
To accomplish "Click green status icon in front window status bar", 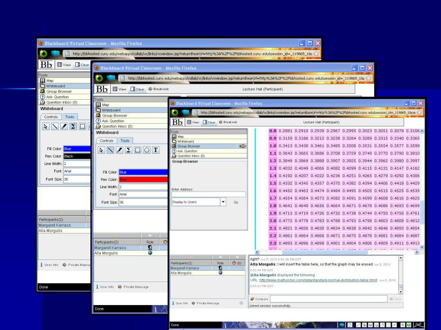I will click(409, 325).
